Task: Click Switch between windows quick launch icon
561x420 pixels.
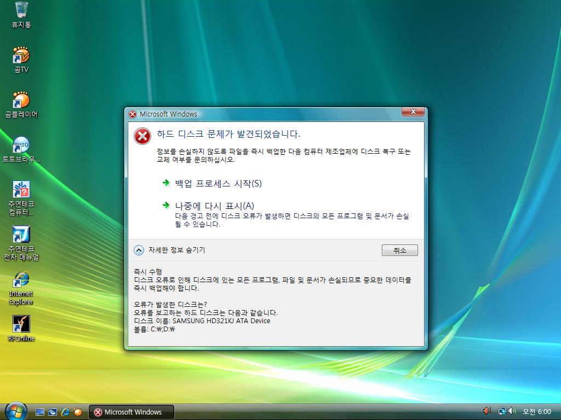Action: point(53,412)
